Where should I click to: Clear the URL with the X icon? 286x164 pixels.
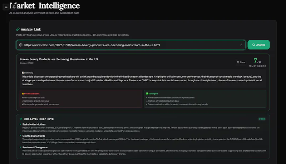[x=241, y=45]
